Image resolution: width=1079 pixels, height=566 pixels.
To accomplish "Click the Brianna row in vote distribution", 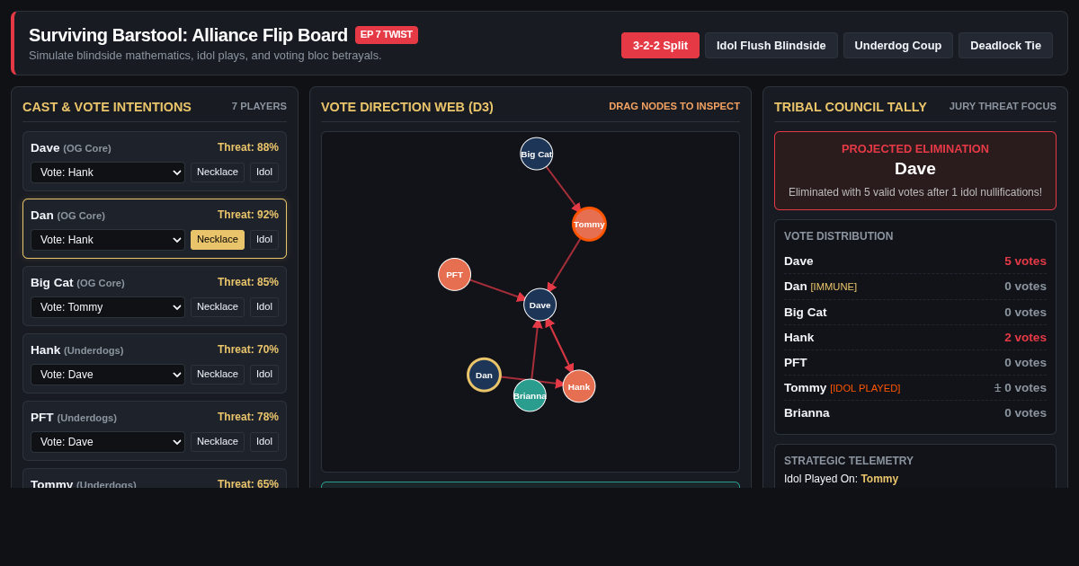I will click(x=915, y=413).
